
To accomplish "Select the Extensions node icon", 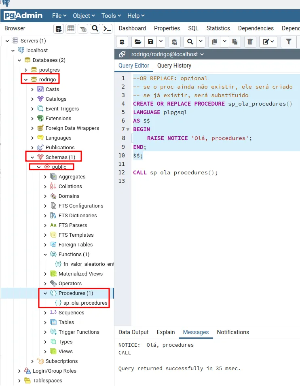I will pos(40,118).
